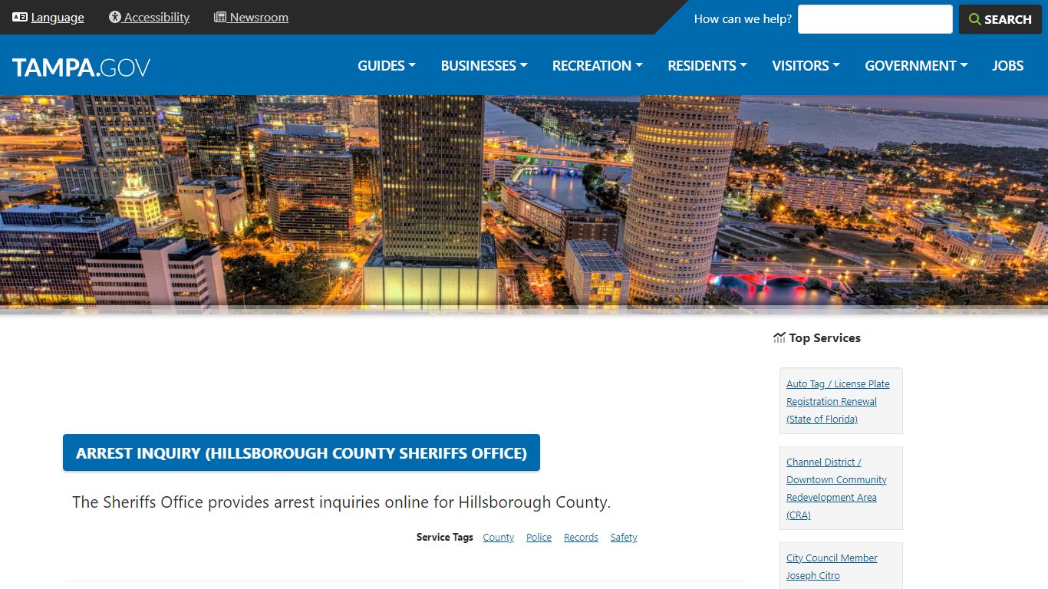Go to the TAMPA.GOV home logo
Viewport: 1048px width, 589px height.
coord(81,67)
